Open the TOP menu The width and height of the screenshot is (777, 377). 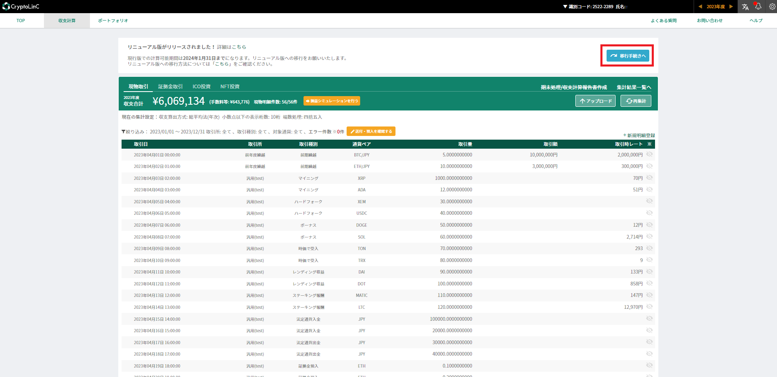coord(21,21)
